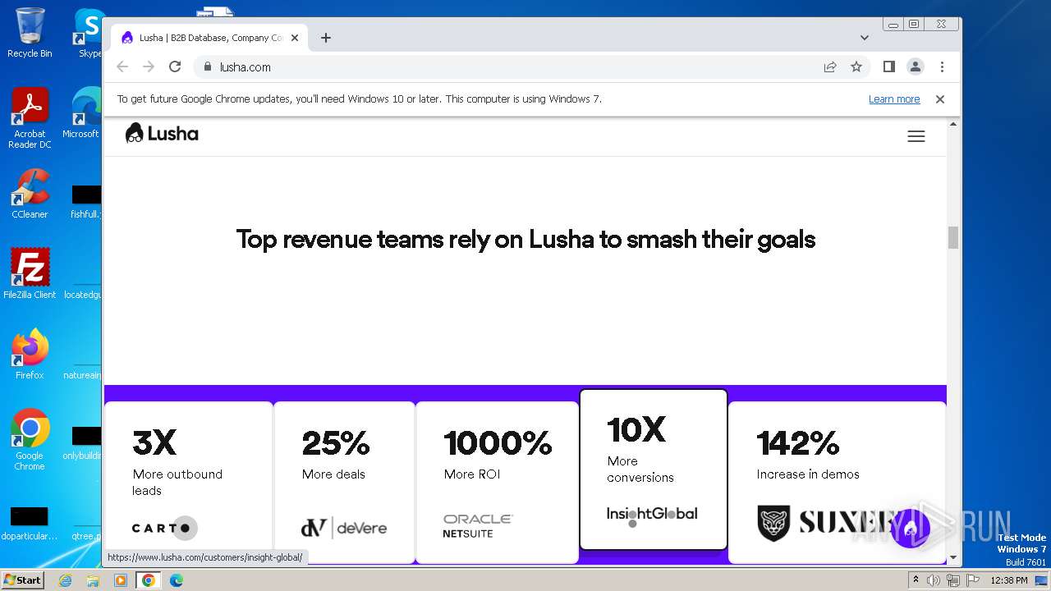Launch the FileZilla Client shortcut
Viewport: 1051px width, 591px height.
click(30, 273)
